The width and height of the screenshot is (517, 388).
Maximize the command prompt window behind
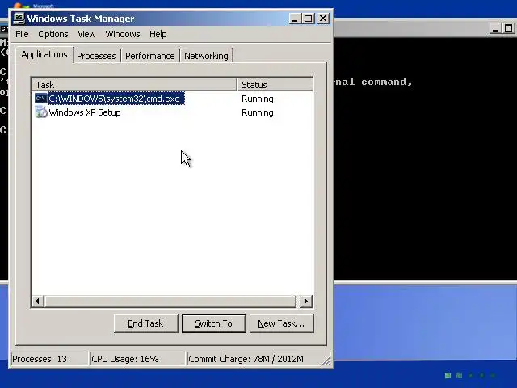tap(509, 28)
